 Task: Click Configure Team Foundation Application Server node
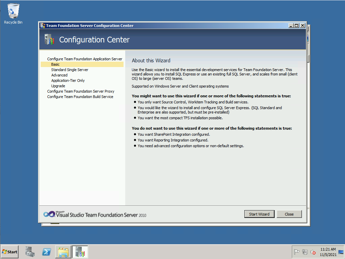(x=84, y=59)
